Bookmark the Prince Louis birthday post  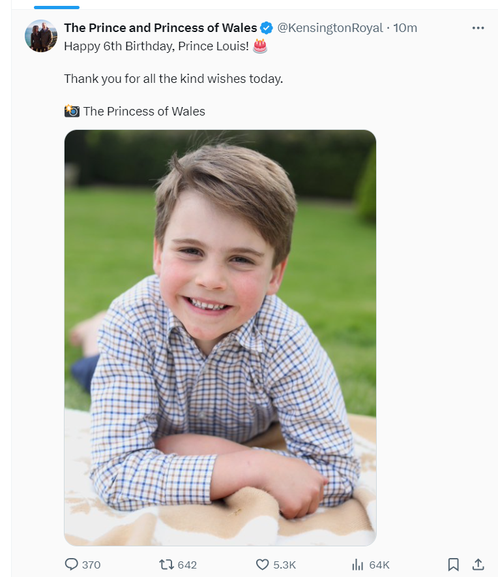tap(454, 564)
